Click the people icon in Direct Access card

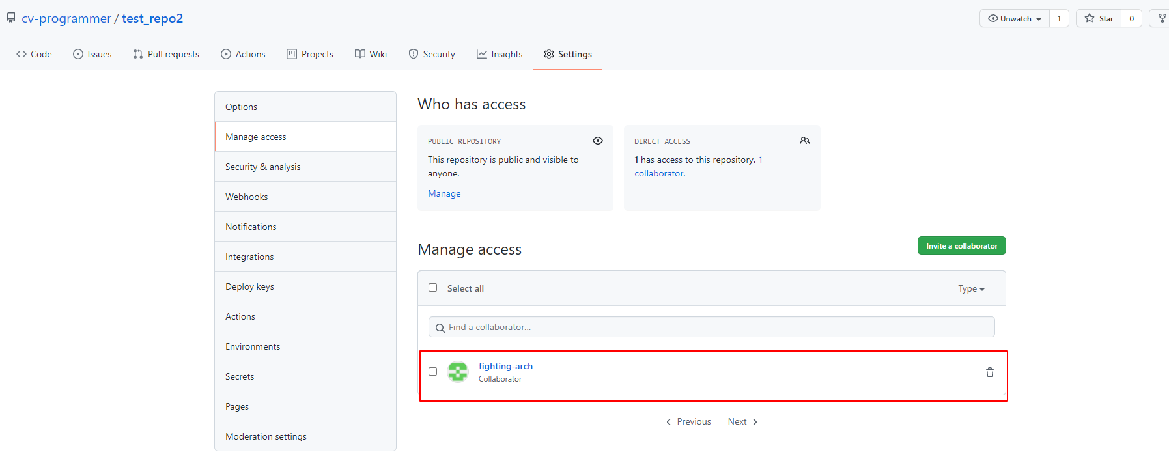coord(804,141)
